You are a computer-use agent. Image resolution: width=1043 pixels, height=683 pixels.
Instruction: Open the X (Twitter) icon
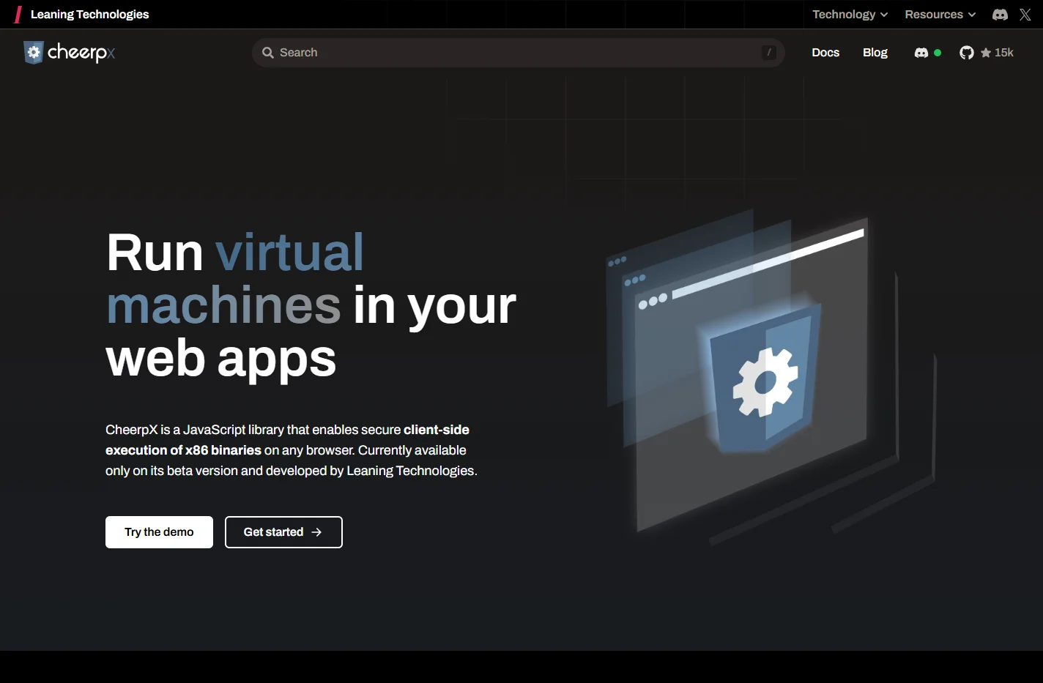[1025, 14]
